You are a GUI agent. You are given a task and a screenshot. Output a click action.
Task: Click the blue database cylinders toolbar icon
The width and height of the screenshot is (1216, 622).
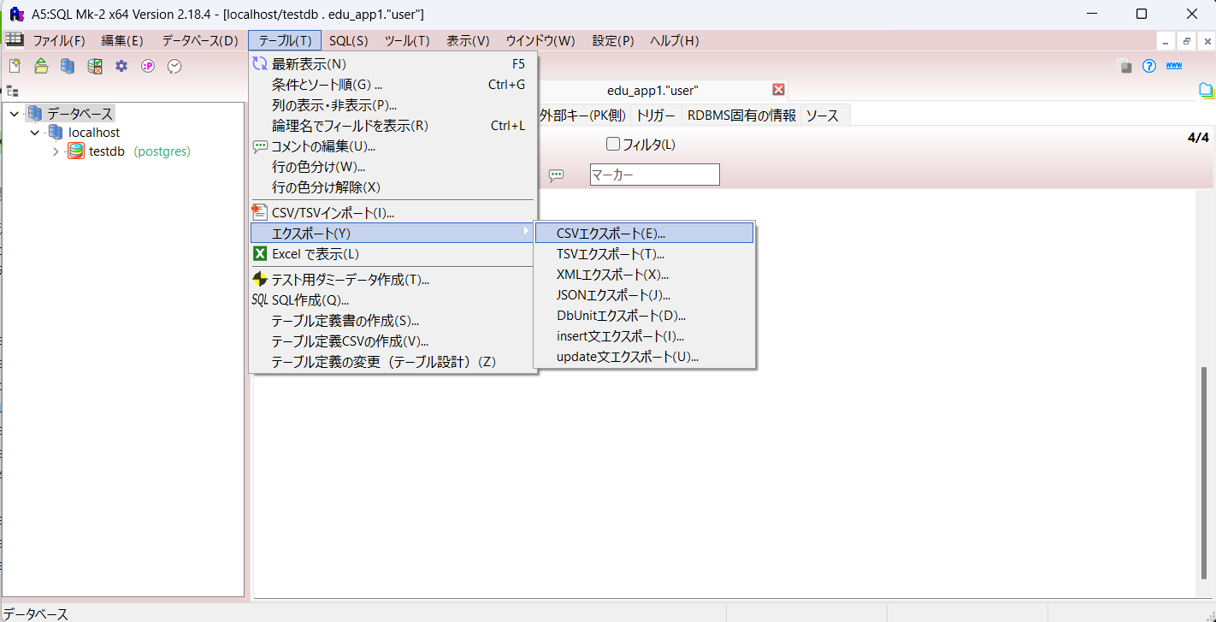[x=68, y=66]
